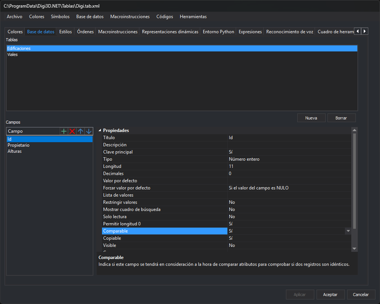
Task: Open the Herramientas menu
Action: click(193, 17)
